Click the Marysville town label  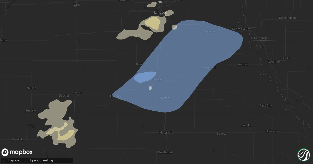(x=166, y=133)
